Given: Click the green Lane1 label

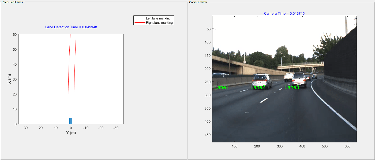Looking at the screenshot, I should [x=222, y=87].
